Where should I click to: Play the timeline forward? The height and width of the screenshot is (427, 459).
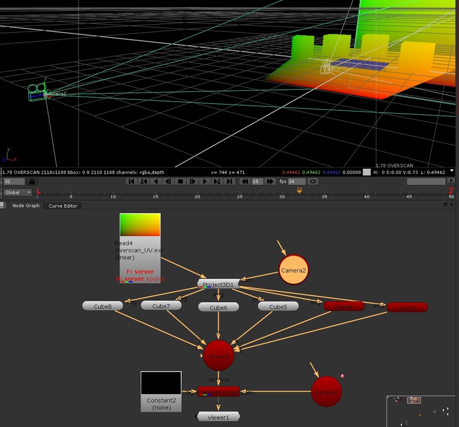[204, 182]
